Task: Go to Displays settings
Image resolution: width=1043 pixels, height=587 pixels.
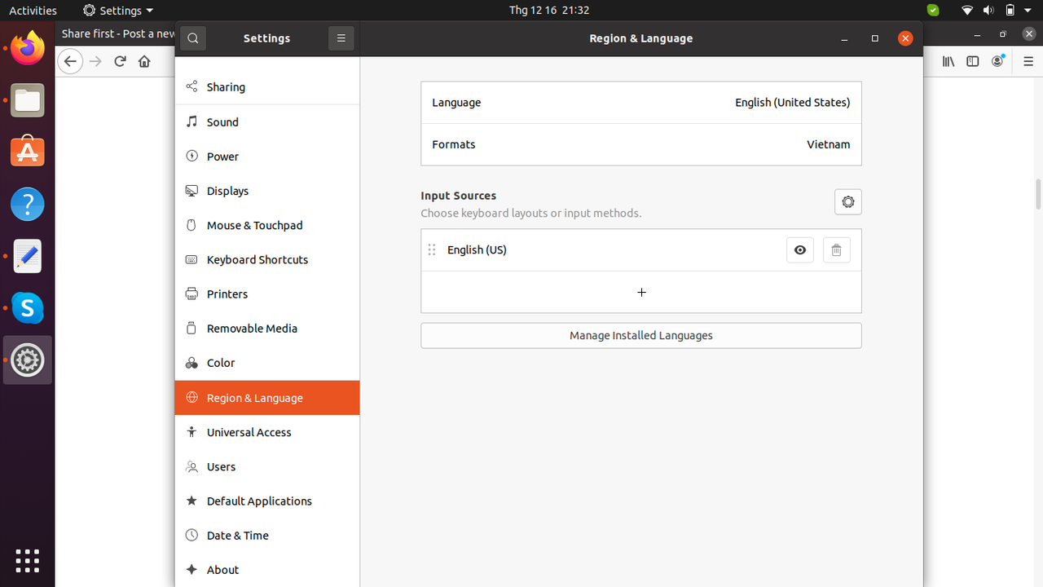Action: 267,191
